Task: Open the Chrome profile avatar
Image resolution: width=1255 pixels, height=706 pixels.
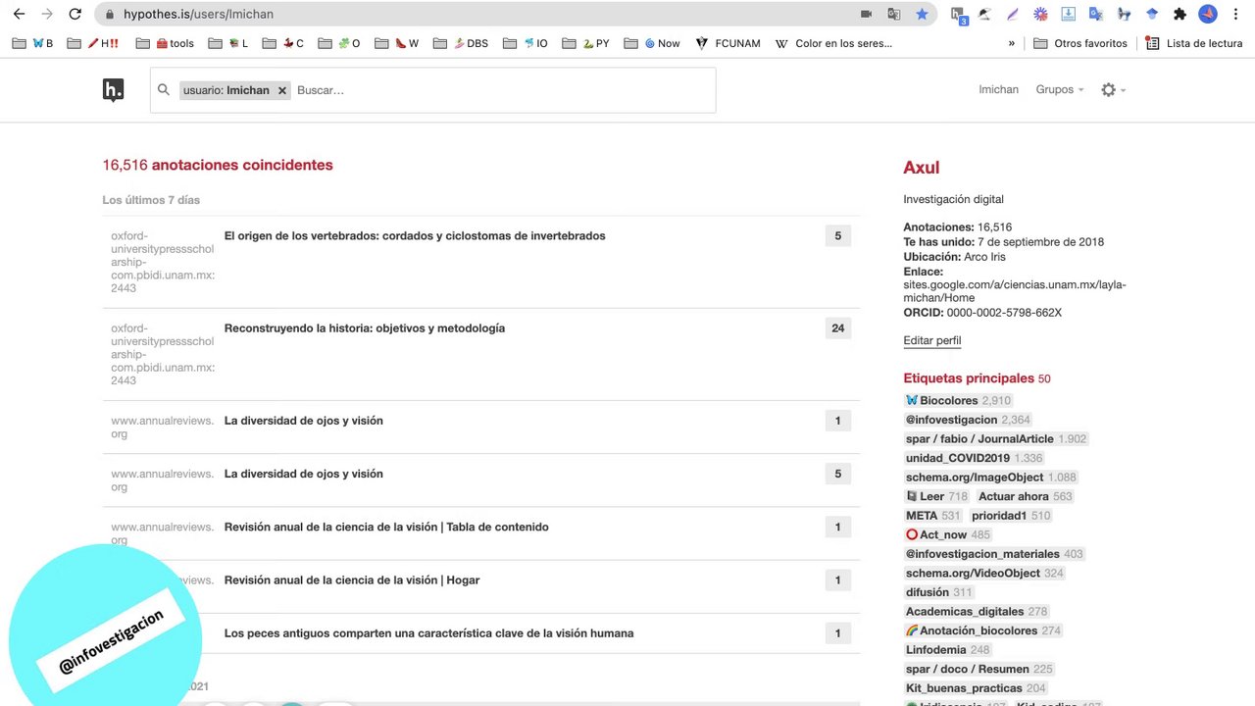Action: click(x=1208, y=14)
